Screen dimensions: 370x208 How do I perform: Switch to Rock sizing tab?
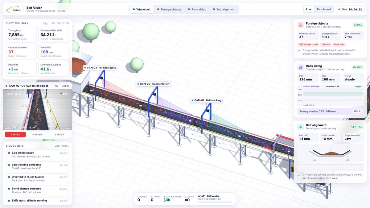point(197,9)
